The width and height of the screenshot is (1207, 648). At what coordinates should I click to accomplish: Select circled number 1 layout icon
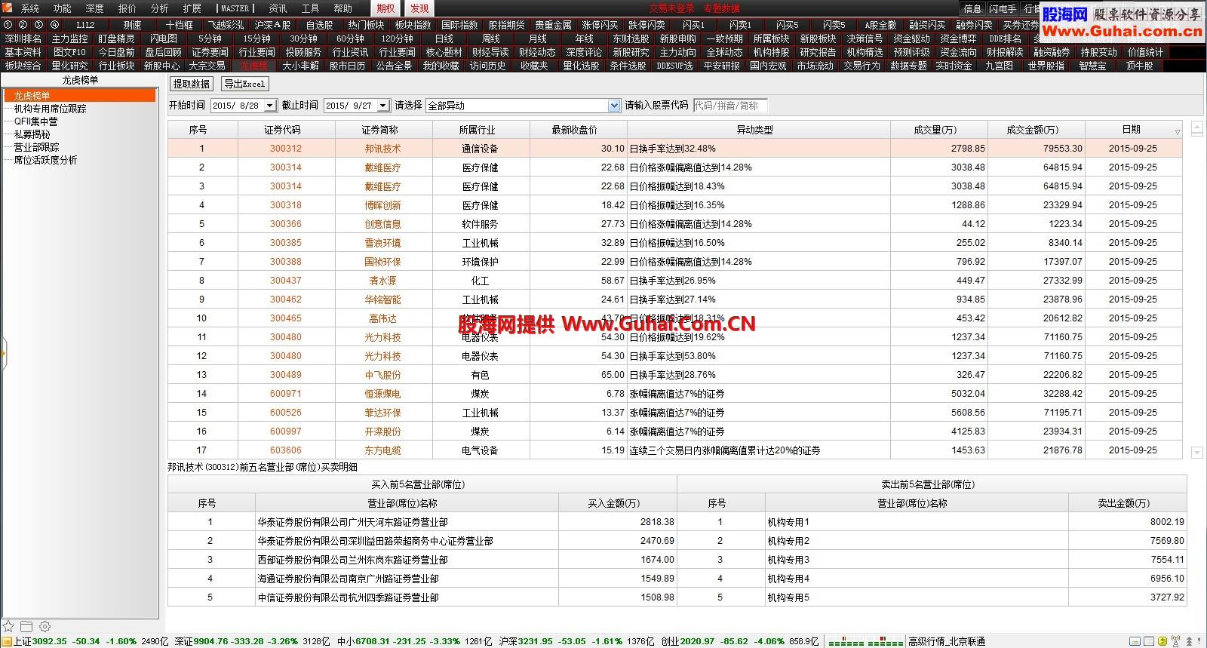(8, 25)
